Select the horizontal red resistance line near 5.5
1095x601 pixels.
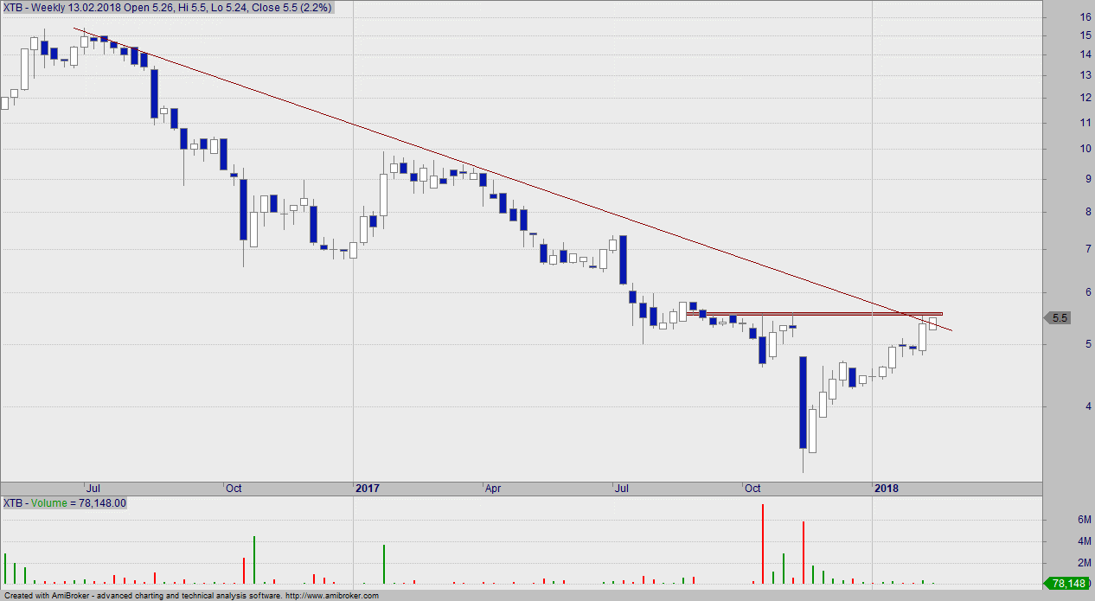pos(814,313)
